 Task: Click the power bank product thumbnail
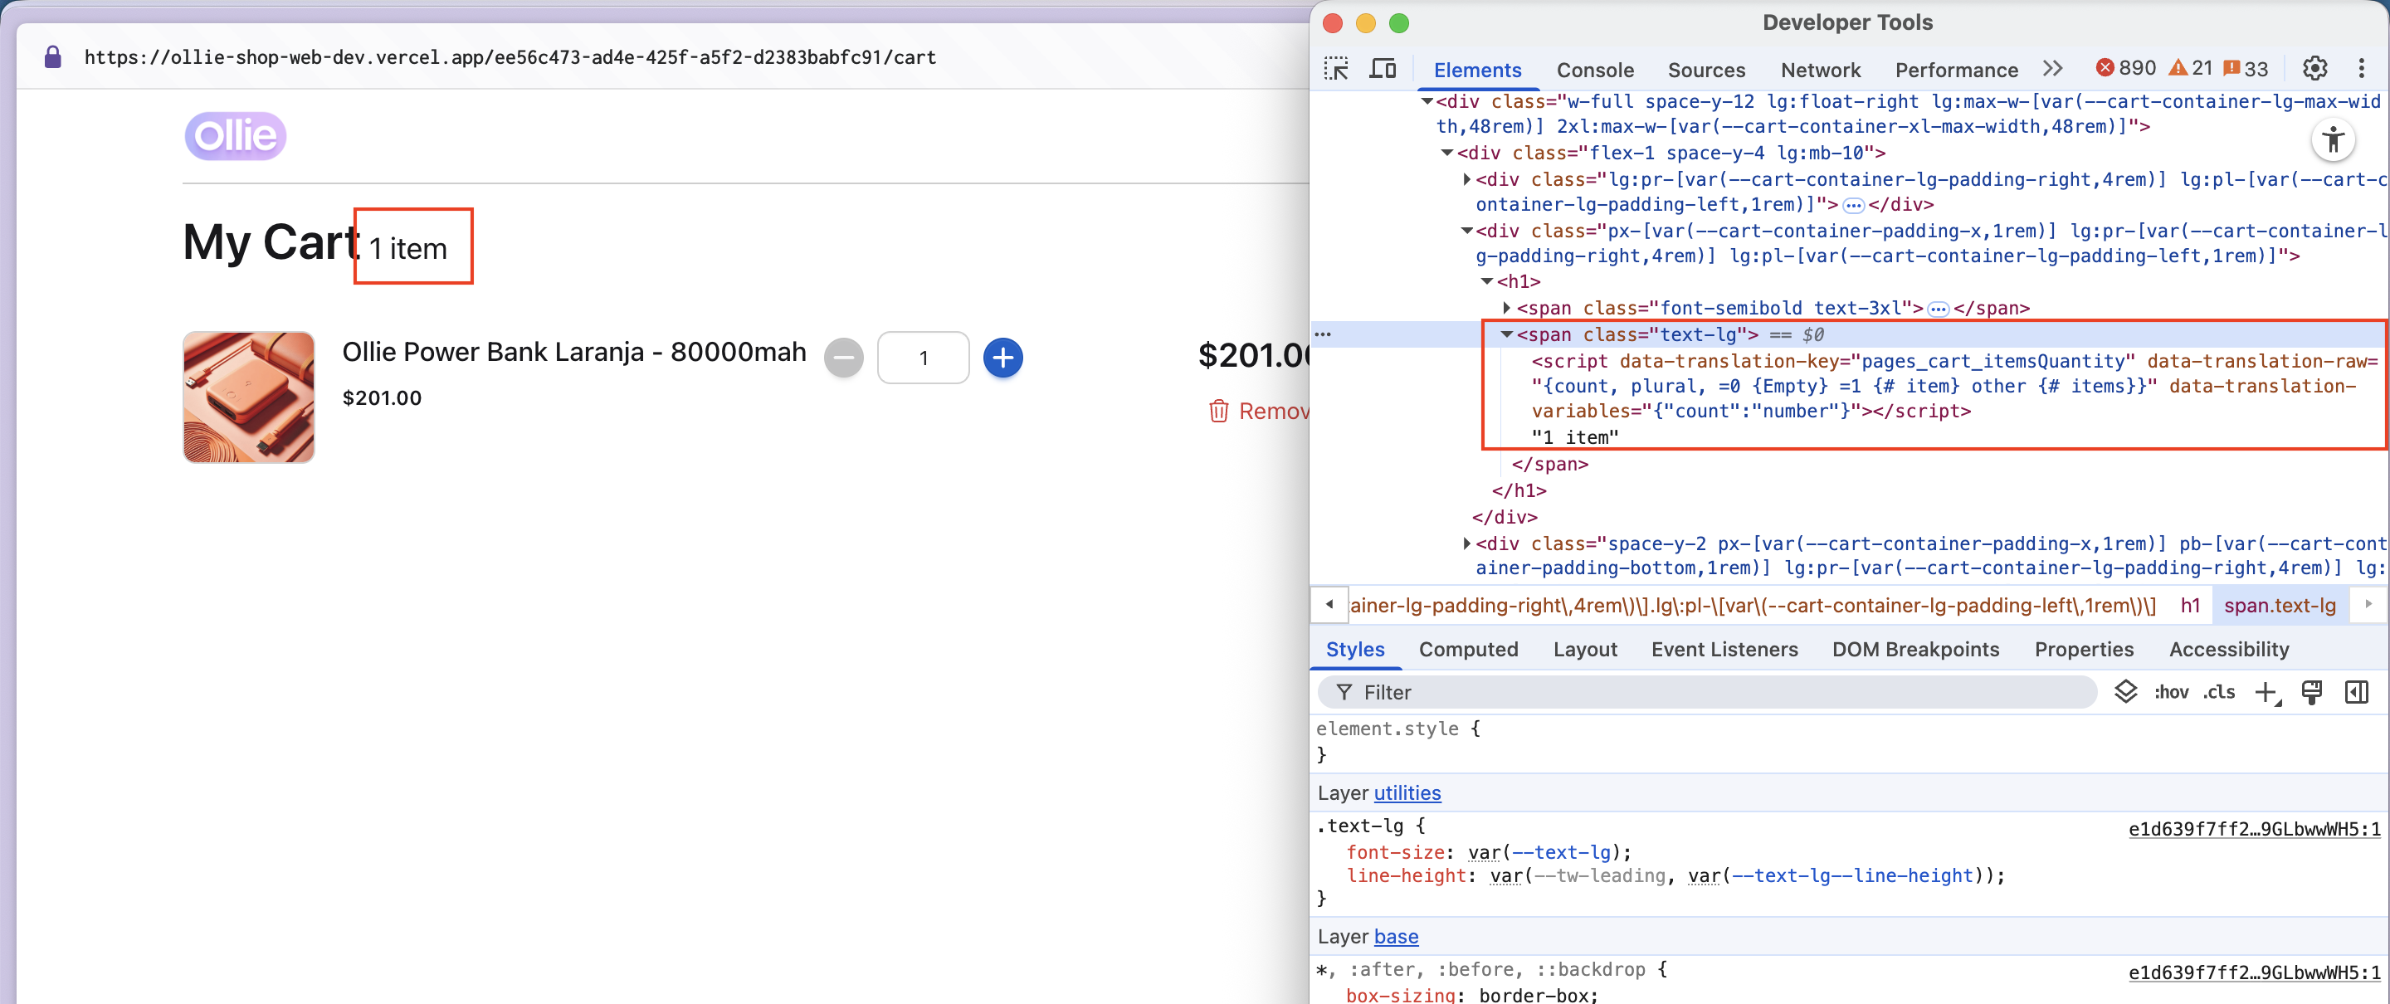pyautogui.click(x=249, y=397)
